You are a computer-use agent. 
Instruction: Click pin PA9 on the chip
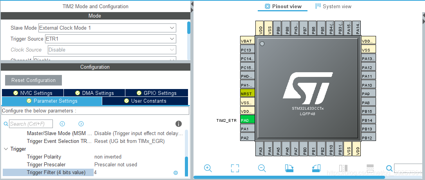[369, 94]
